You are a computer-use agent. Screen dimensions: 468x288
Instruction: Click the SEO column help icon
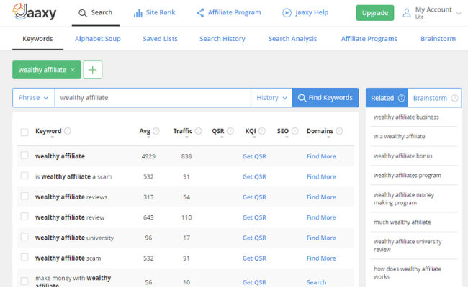(294, 131)
